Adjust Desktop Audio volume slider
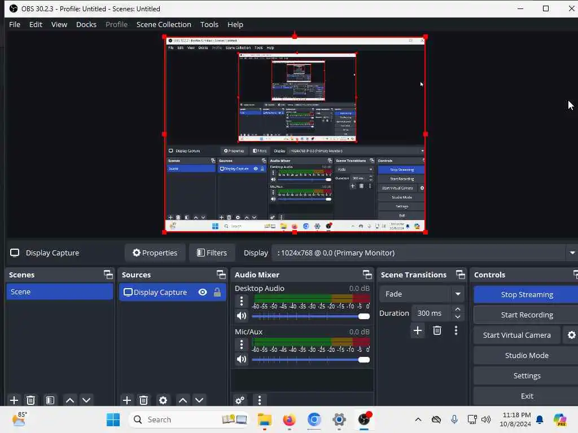The image size is (578, 433). [310, 316]
